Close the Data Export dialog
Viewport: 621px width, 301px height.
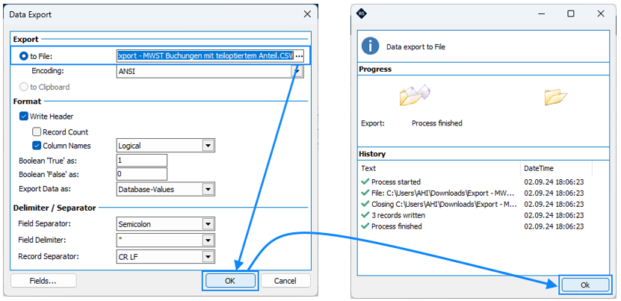pos(307,14)
